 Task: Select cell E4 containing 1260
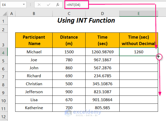pos(138,52)
